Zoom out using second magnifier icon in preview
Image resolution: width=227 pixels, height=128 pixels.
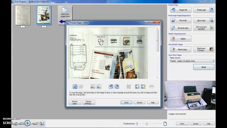click(x=99, y=87)
